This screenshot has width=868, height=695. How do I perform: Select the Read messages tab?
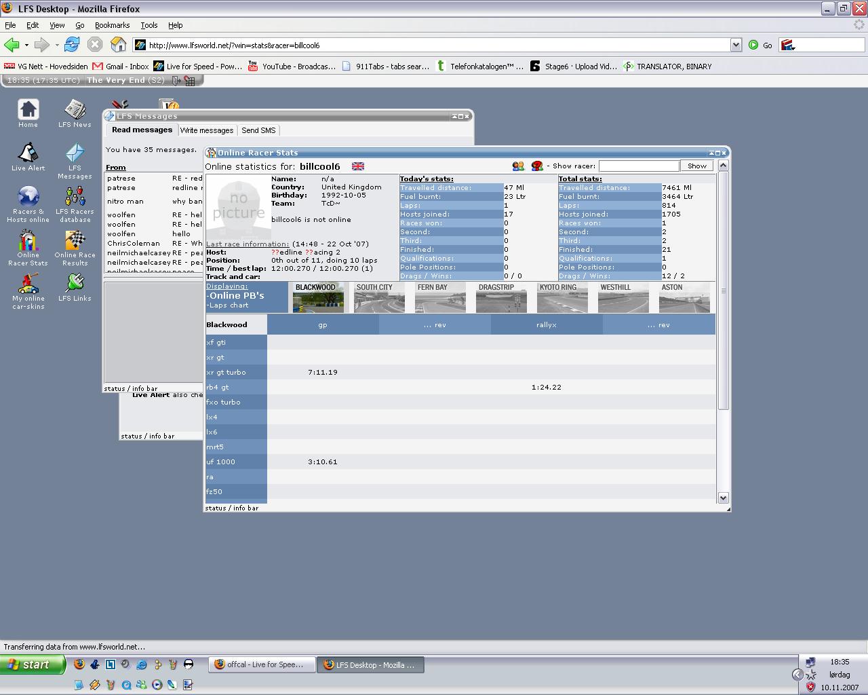point(142,130)
